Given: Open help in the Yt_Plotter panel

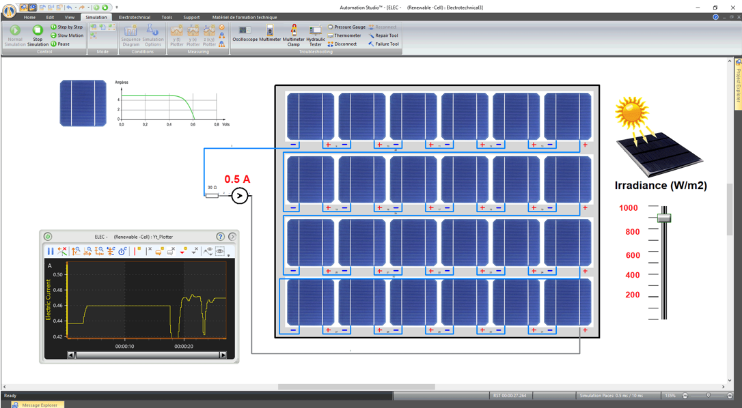Looking at the screenshot, I should point(220,237).
